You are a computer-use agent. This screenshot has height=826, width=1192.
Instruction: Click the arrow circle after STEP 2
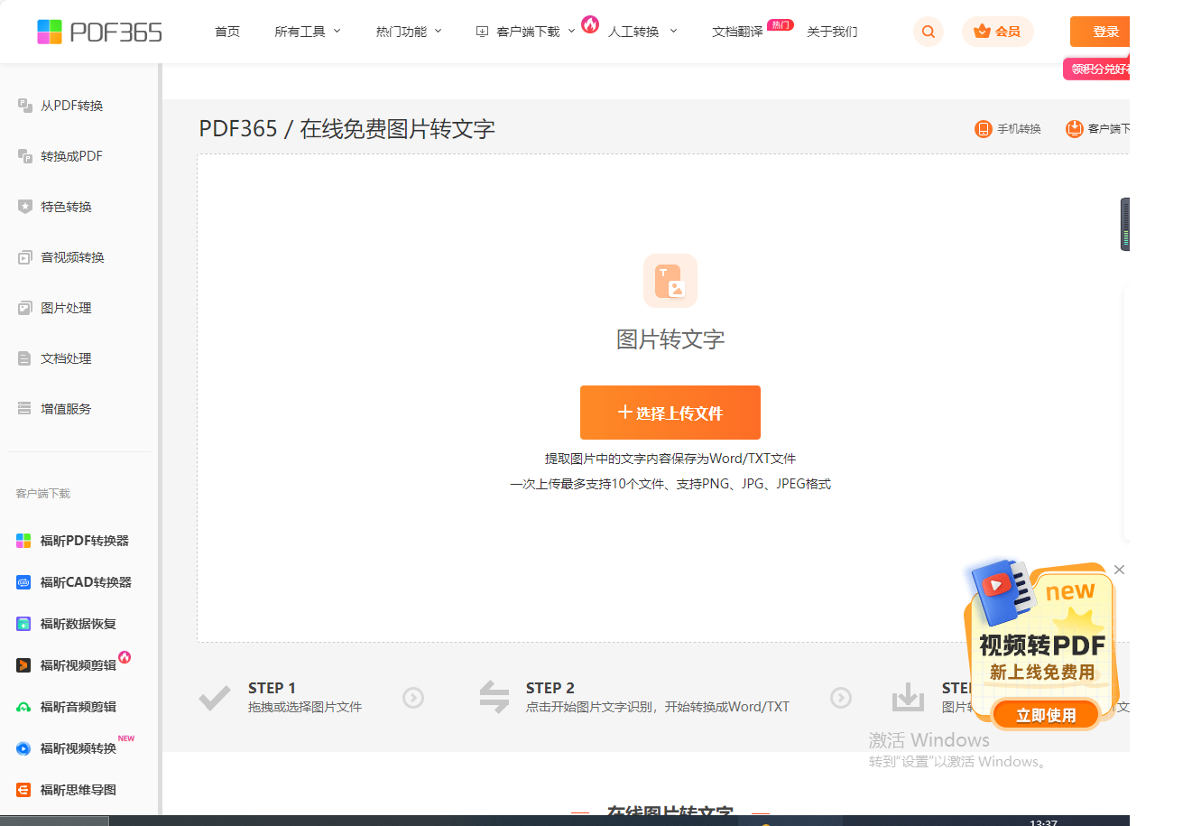[841, 698]
